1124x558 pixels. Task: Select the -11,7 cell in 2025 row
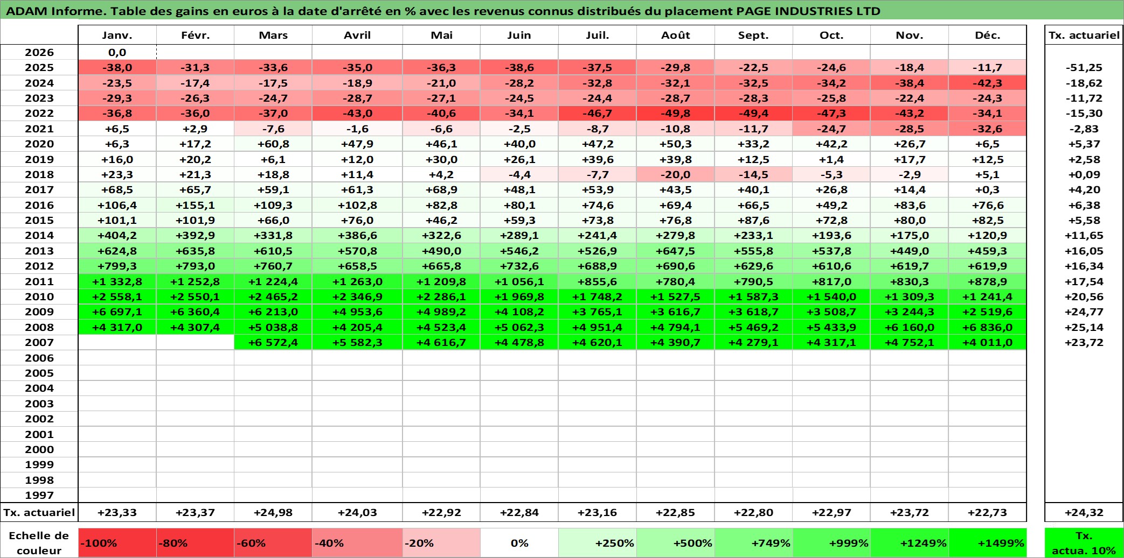(x=988, y=67)
